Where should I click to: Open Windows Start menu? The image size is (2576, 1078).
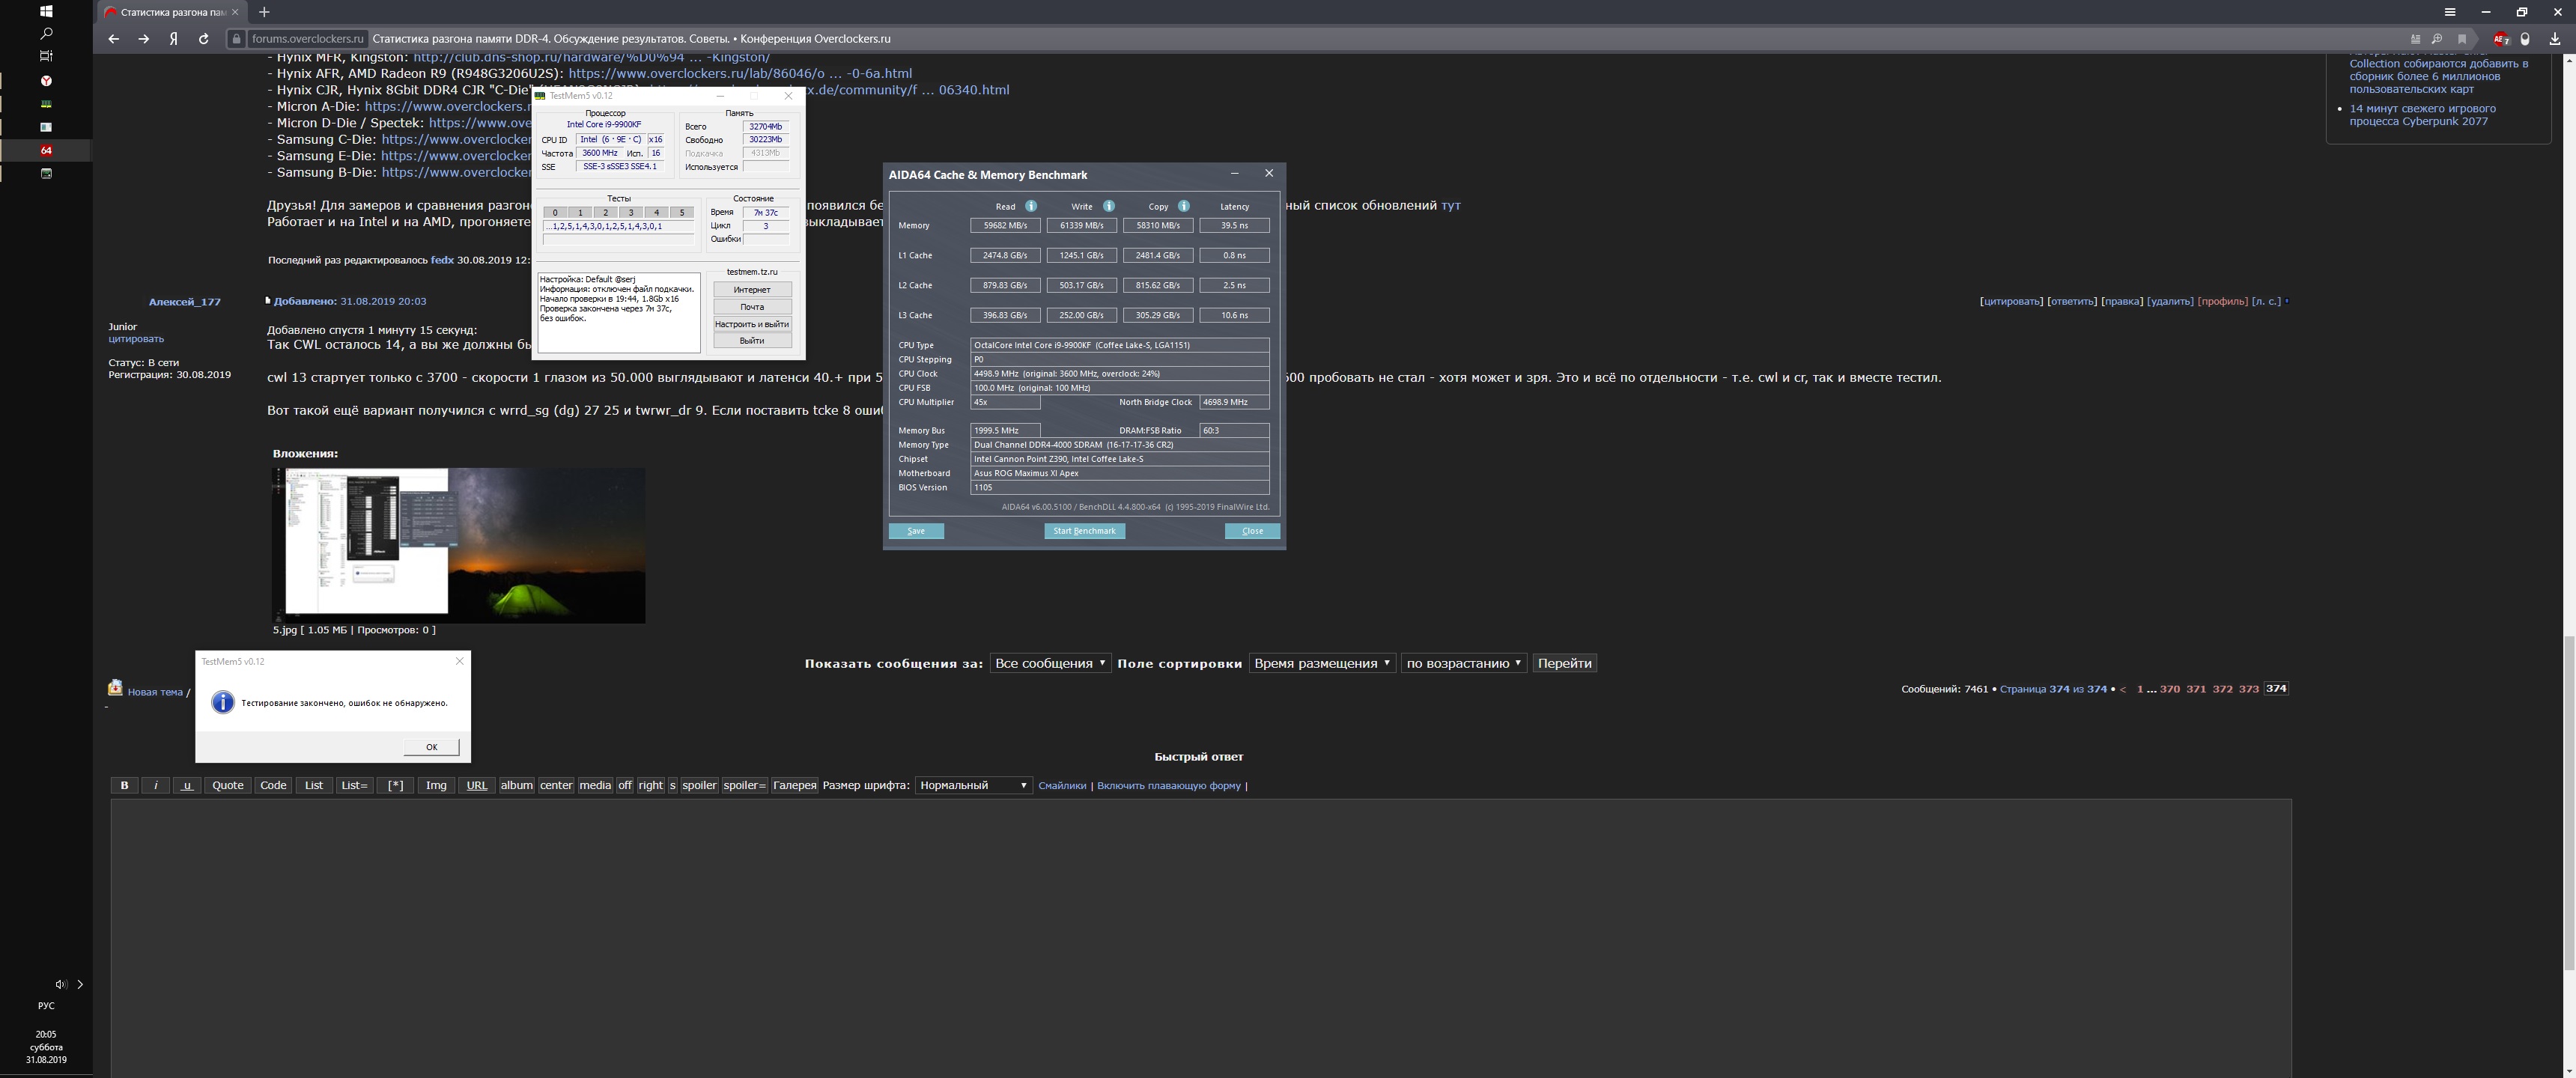[x=46, y=11]
